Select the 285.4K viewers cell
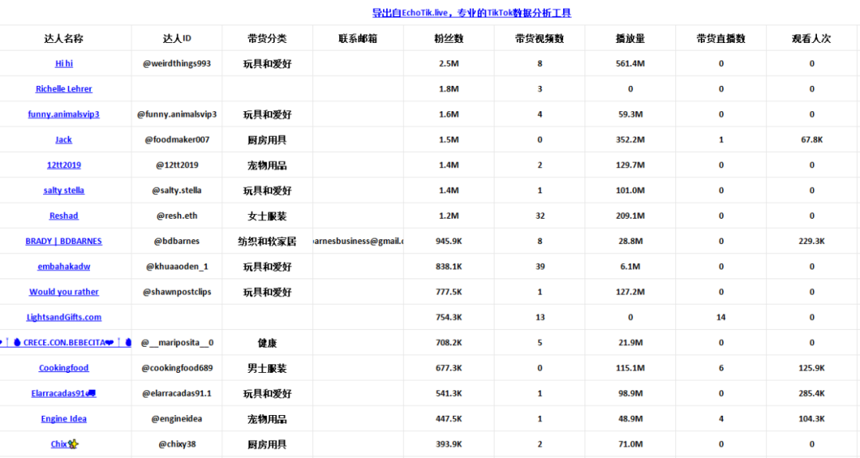The image size is (860, 458). click(811, 394)
